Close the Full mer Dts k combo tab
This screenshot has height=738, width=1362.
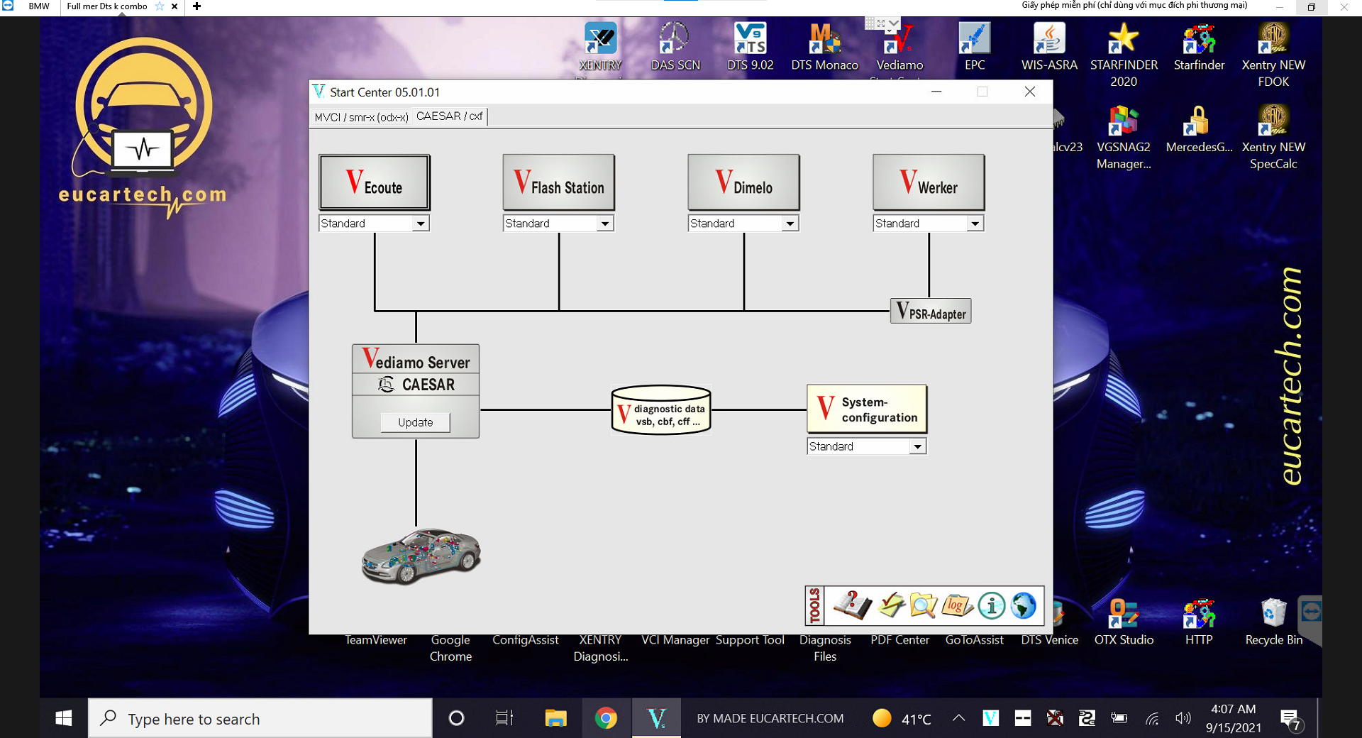click(x=175, y=6)
